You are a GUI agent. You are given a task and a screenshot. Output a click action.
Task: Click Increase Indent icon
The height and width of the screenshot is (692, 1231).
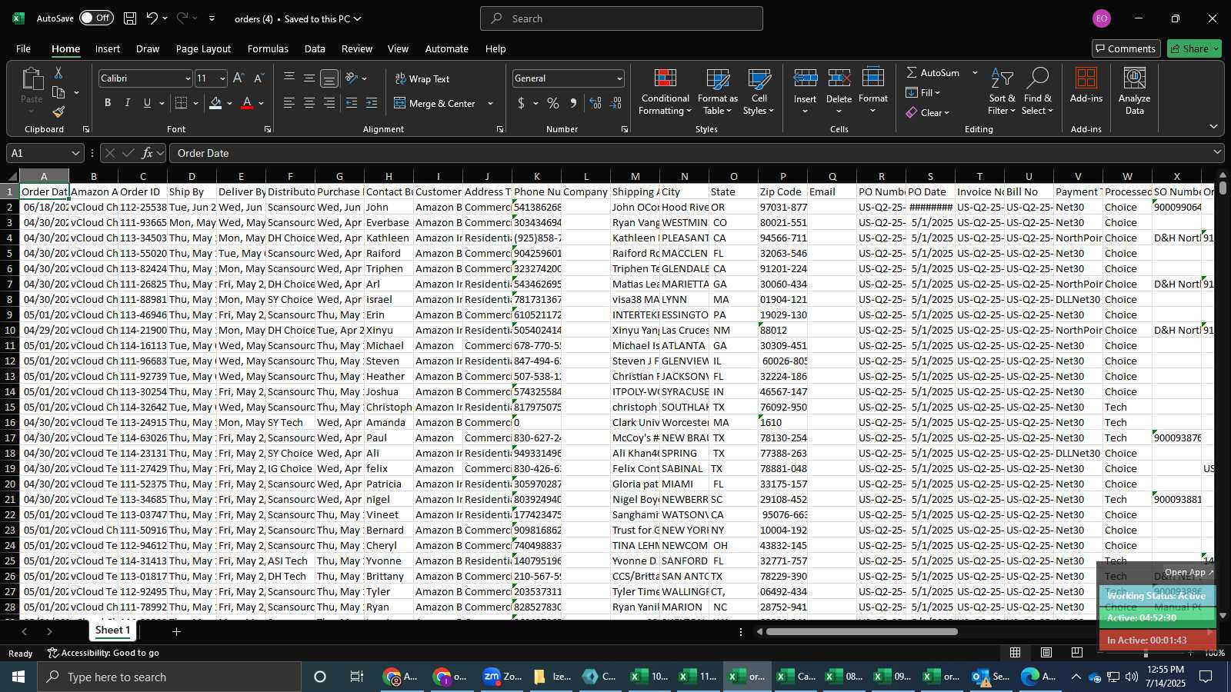coord(372,103)
